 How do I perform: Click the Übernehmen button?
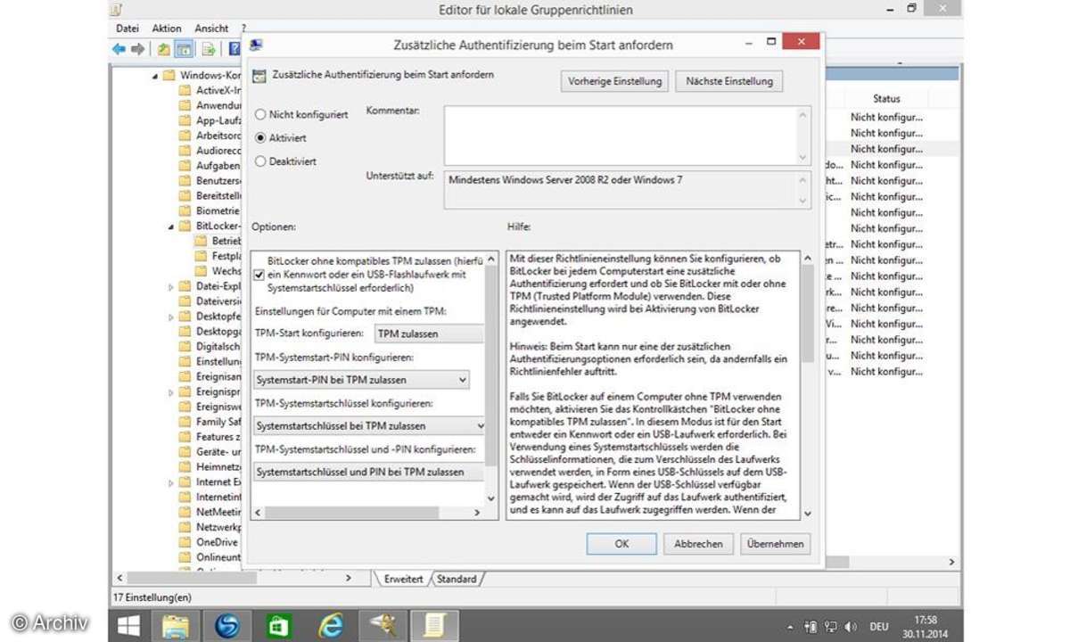coord(775,543)
